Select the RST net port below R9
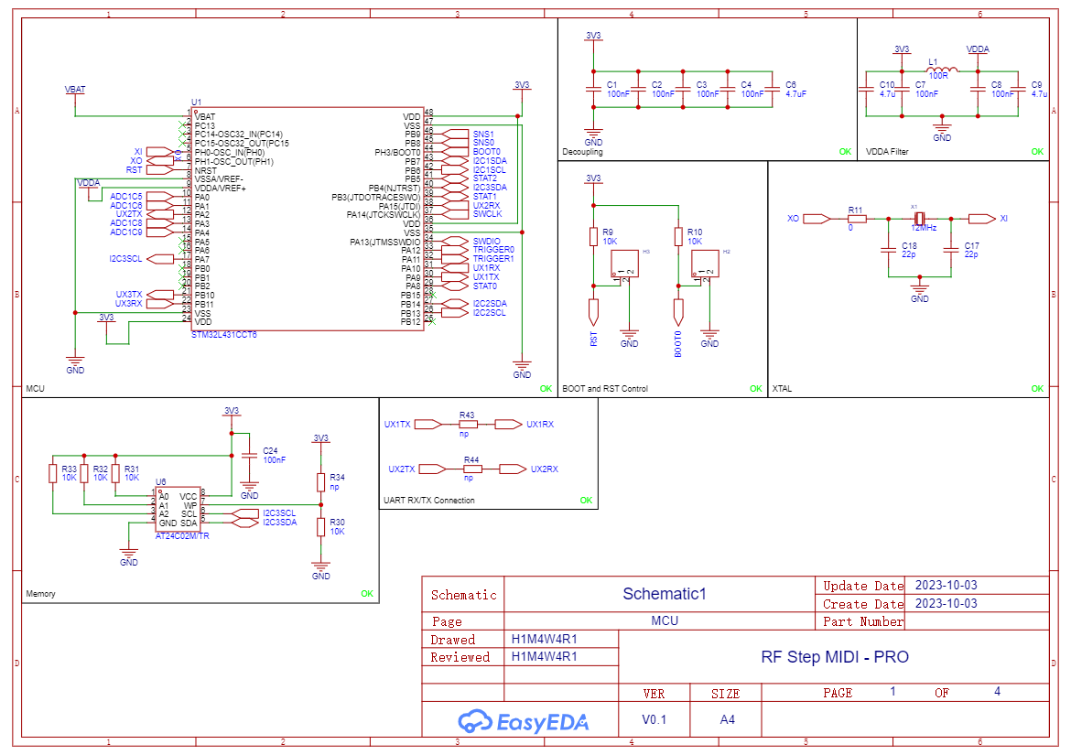 pyautogui.click(x=593, y=313)
